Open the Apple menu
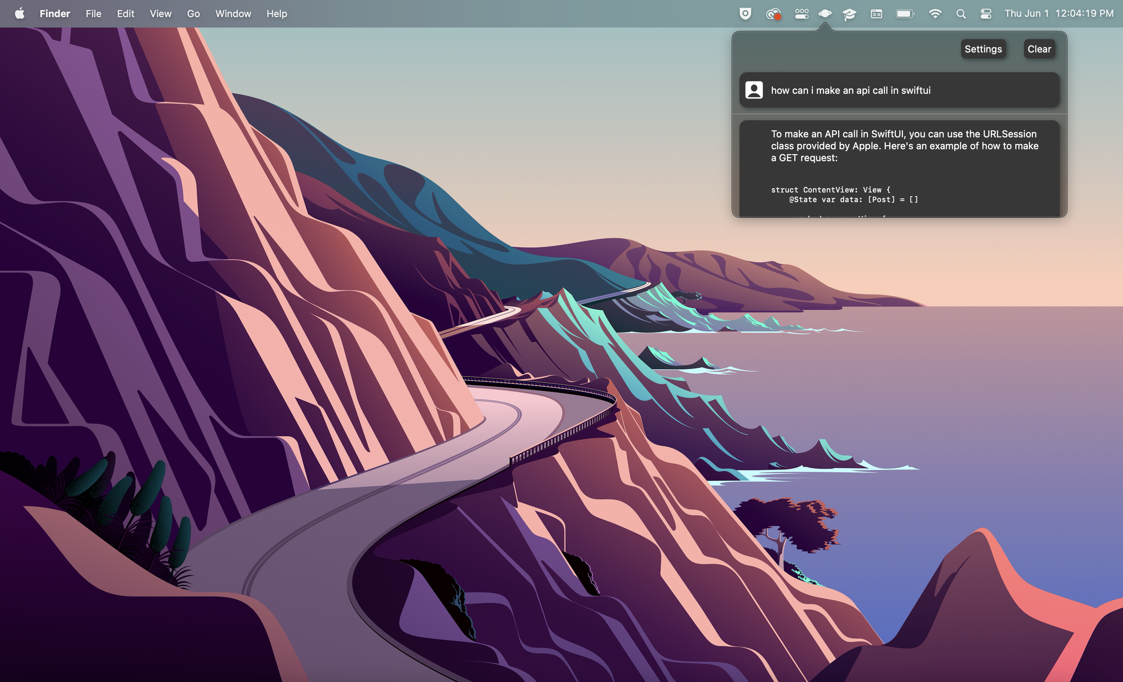This screenshot has width=1123, height=682. (20, 14)
